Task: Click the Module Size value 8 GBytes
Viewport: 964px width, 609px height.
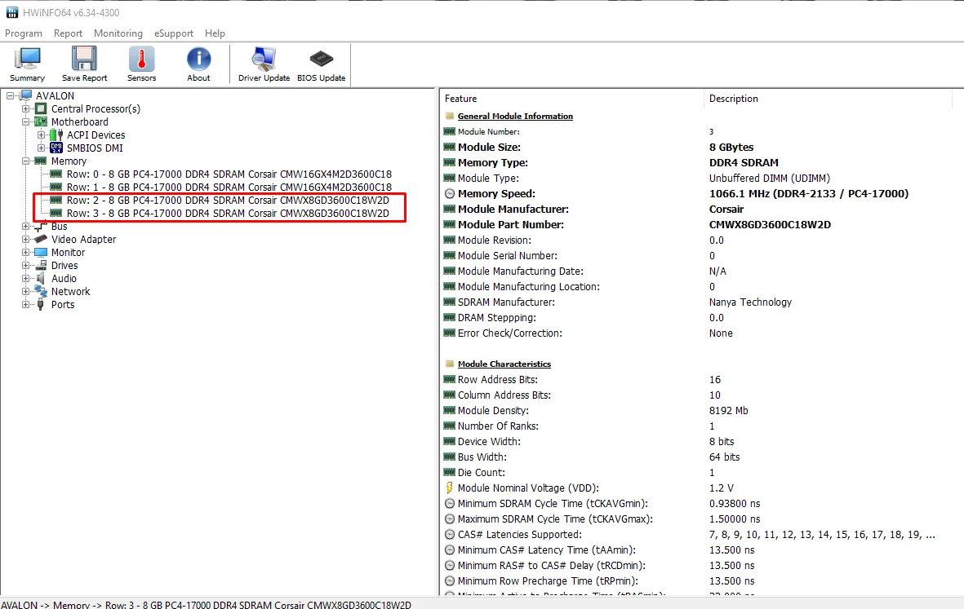Action: point(731,148)
